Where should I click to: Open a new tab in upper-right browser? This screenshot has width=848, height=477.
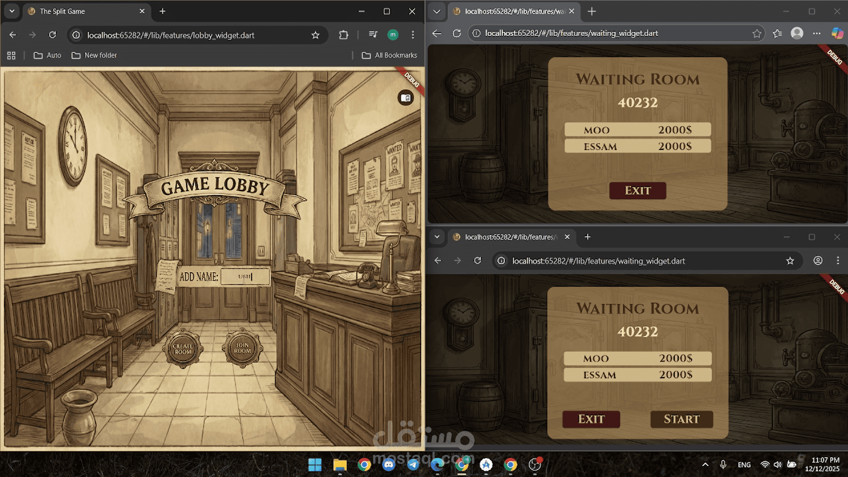tap(592, 11)
